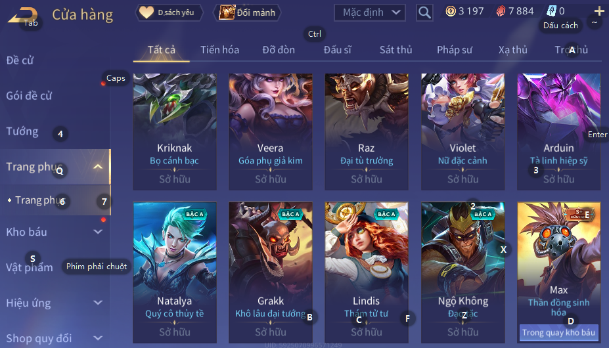Switch to the Tiến hóa tab
The height and width of the screenshot is (348, 609).
point(219,50)
